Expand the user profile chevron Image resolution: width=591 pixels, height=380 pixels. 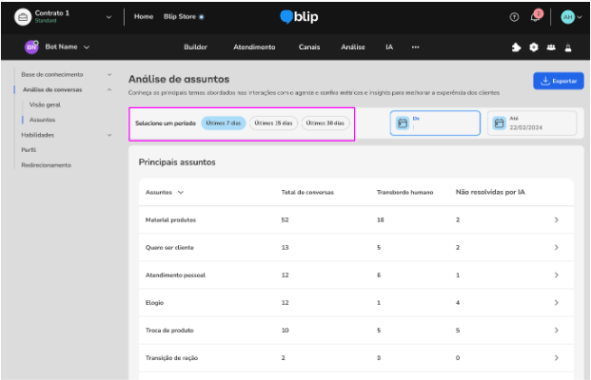pyautogui.click(x=580, y=17)
